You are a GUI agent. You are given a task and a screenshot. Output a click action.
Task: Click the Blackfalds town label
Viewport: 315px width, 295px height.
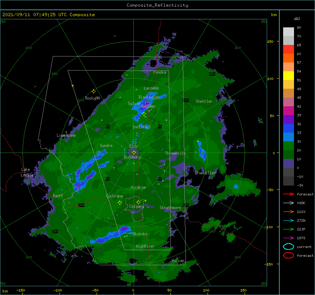149,97
